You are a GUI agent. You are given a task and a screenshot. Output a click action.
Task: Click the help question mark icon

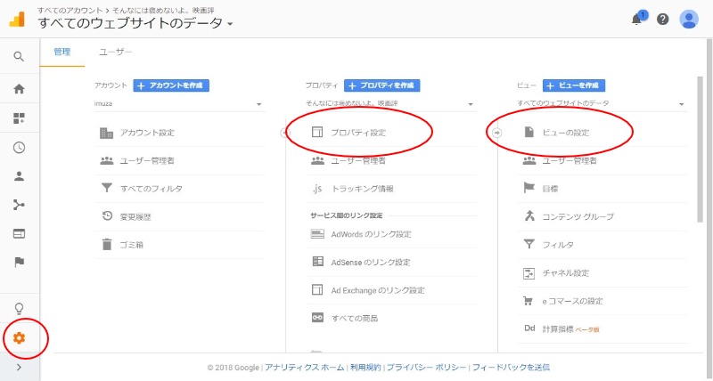(662, 19)
